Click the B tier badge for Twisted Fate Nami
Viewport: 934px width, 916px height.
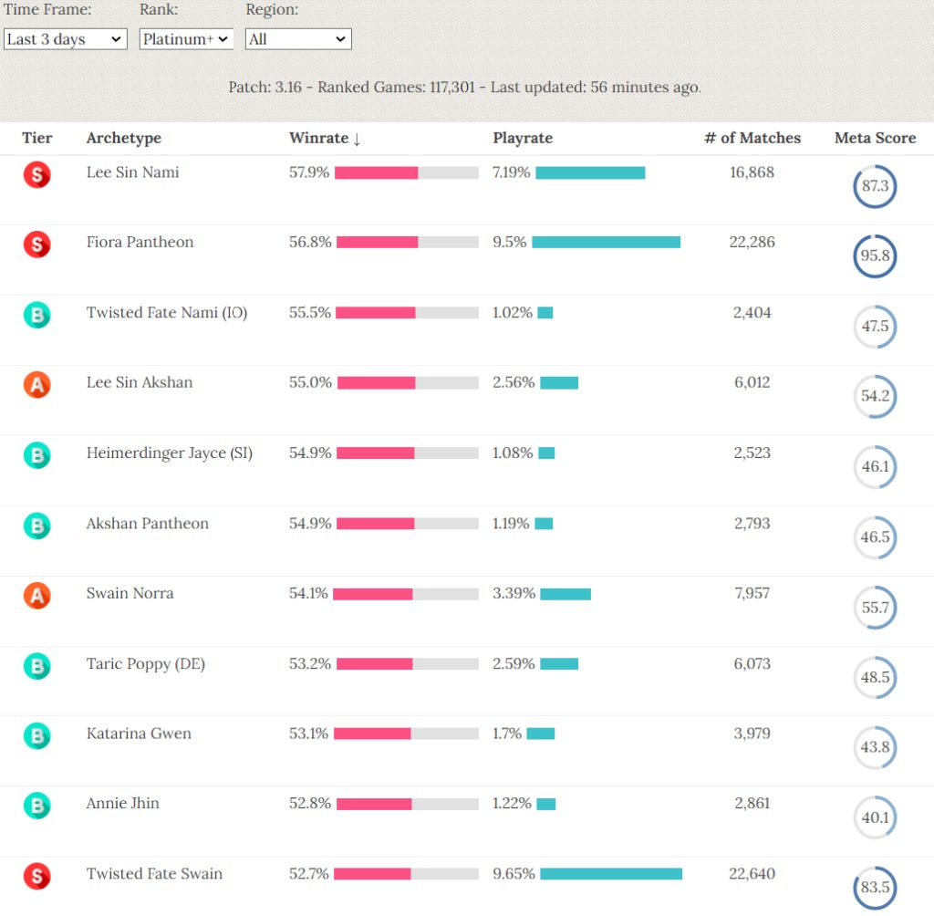36,315
